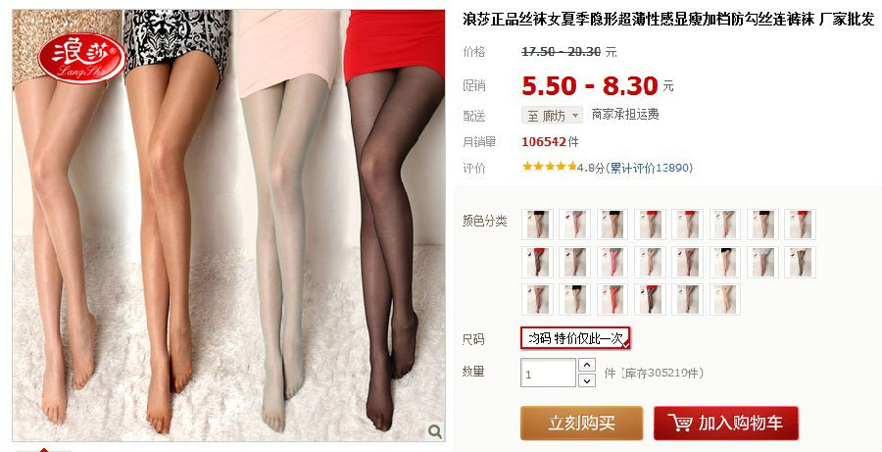
Task: Click the 加入购物车 add to cart button
Action: [x=725, y=423]
